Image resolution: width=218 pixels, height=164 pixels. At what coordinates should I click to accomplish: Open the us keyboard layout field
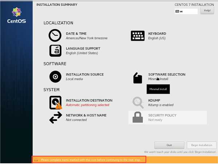[186, 11]
